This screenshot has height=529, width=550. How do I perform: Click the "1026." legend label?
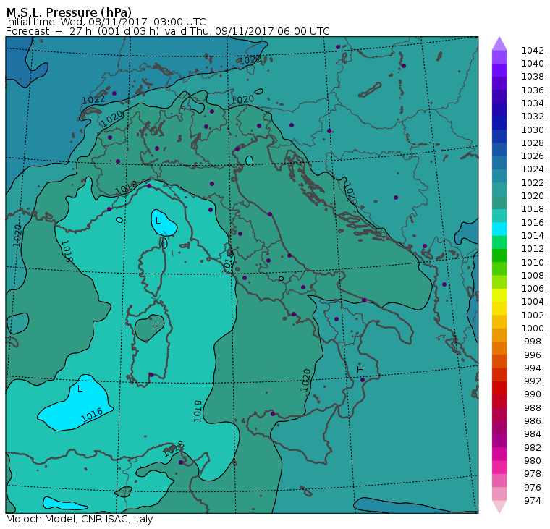coord(534,156)
